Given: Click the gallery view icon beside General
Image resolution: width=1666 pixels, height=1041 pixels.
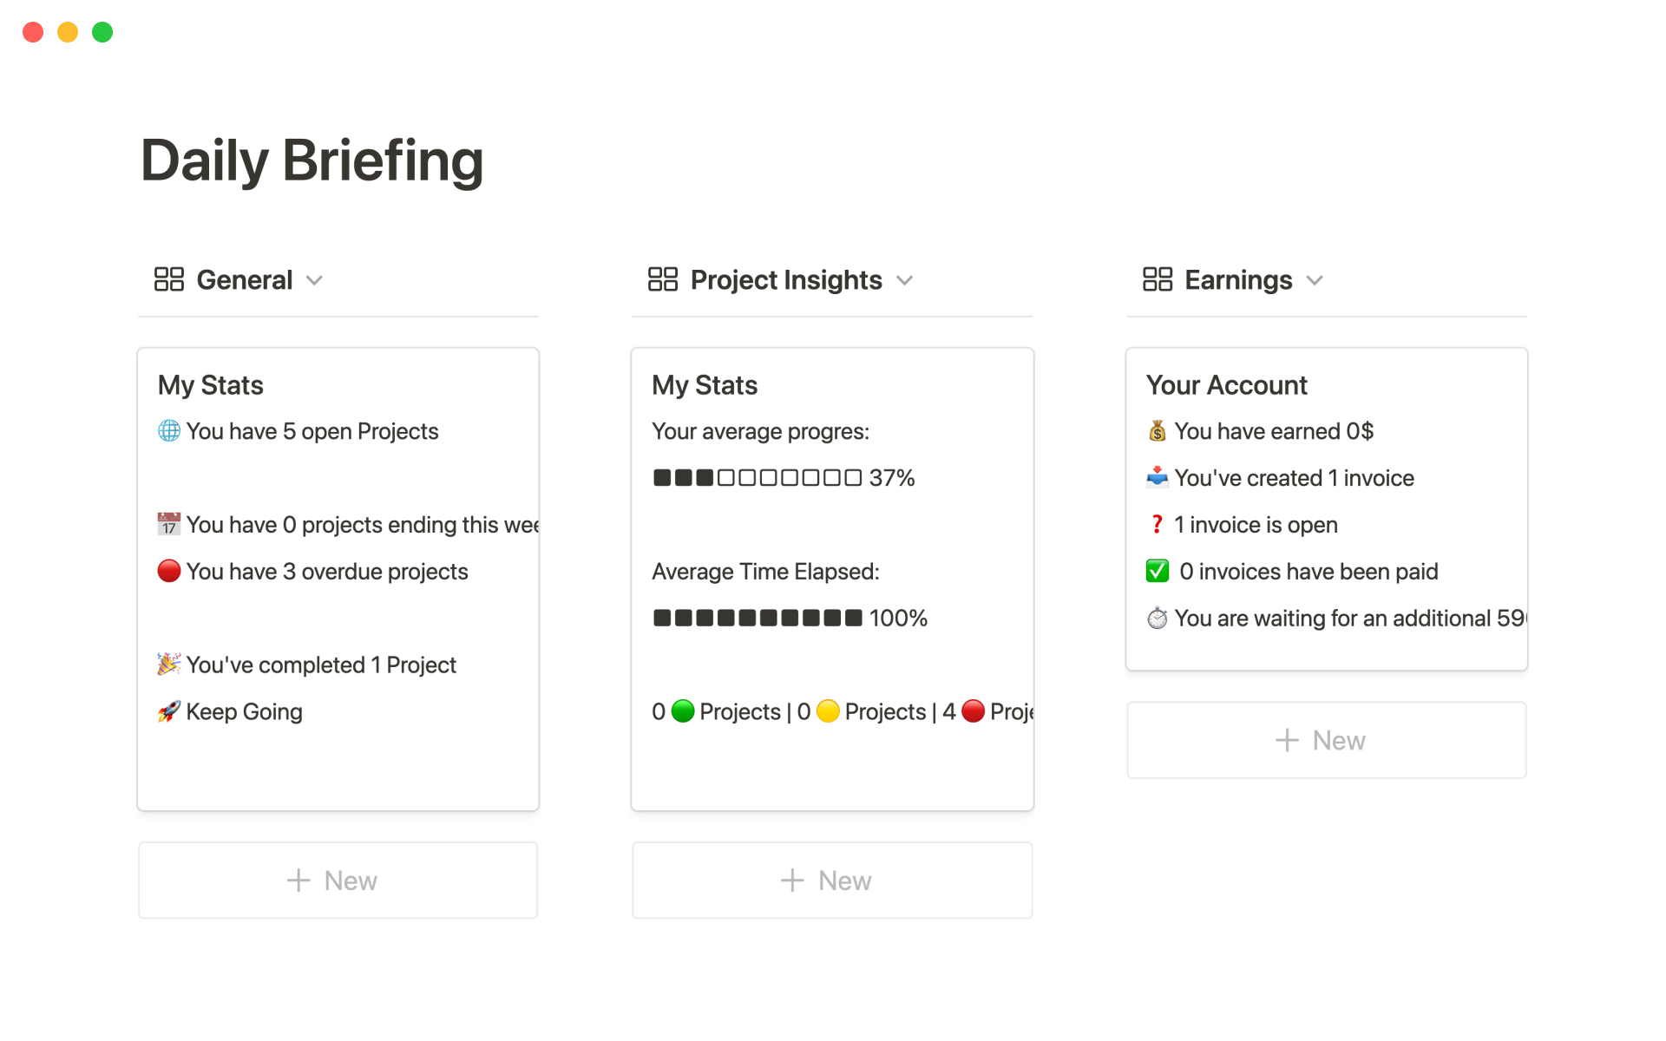Looking at the screenshot, I should 168,279.
